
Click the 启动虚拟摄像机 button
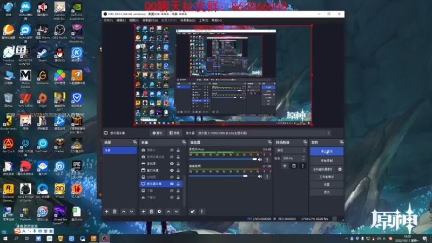(323, 169)
